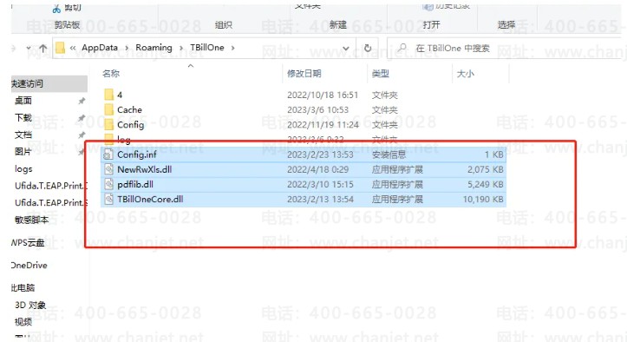Select the Config.inf file icon
The image size is (627, 342).
point(108,155)
